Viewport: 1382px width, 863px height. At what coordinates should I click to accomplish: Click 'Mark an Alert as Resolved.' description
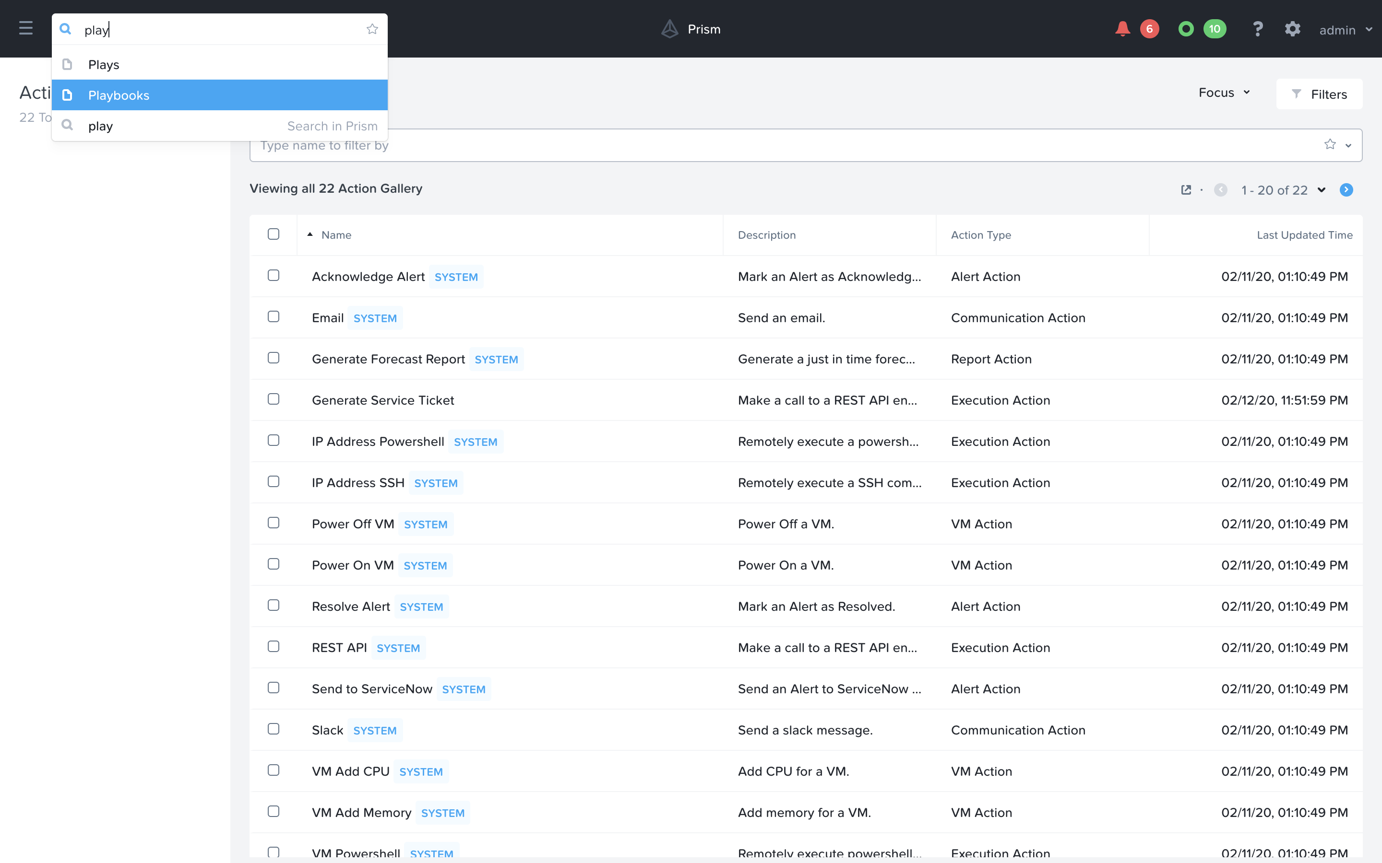[x=816, y=606]
